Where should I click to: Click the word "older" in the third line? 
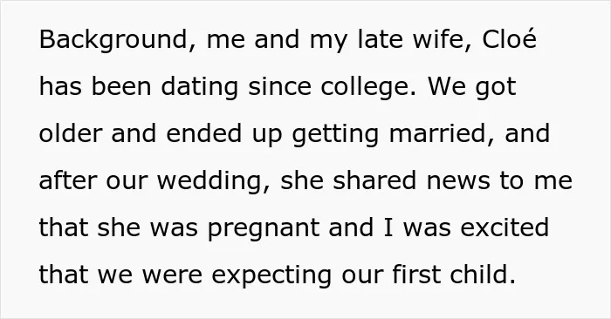point(71,133)
